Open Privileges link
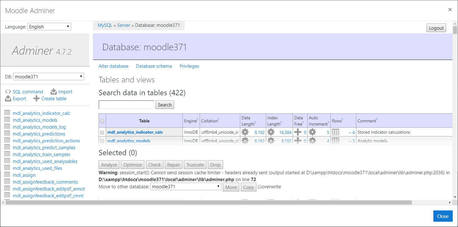The width and height of the screenshot is (458, 227). tap(189, 66)
